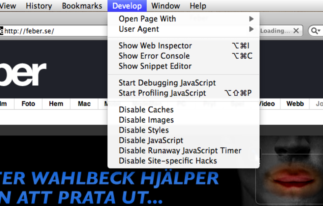Toggle Disable JavaScript option
The image size is (323, 206).
[151, 140]
